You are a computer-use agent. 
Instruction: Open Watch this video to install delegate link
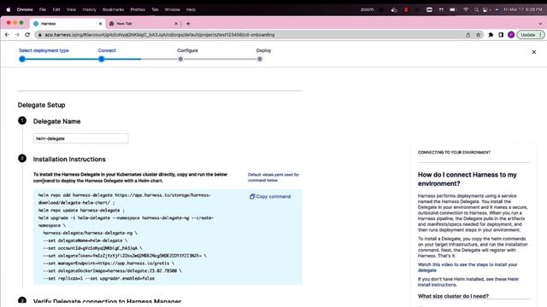click(x=468, y=267)
